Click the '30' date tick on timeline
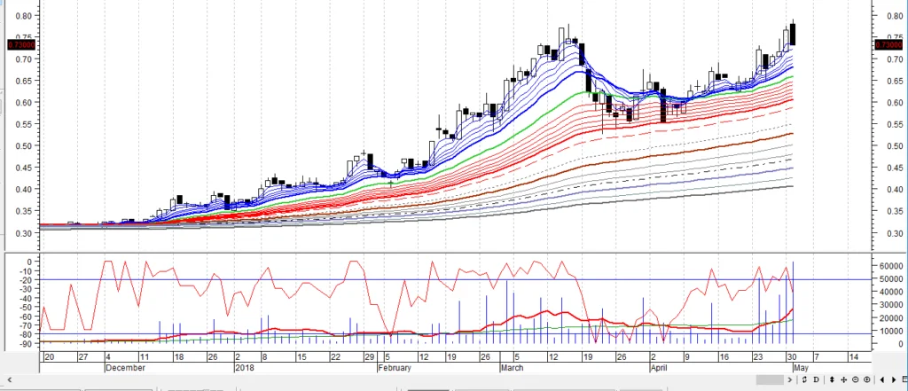 792,356
